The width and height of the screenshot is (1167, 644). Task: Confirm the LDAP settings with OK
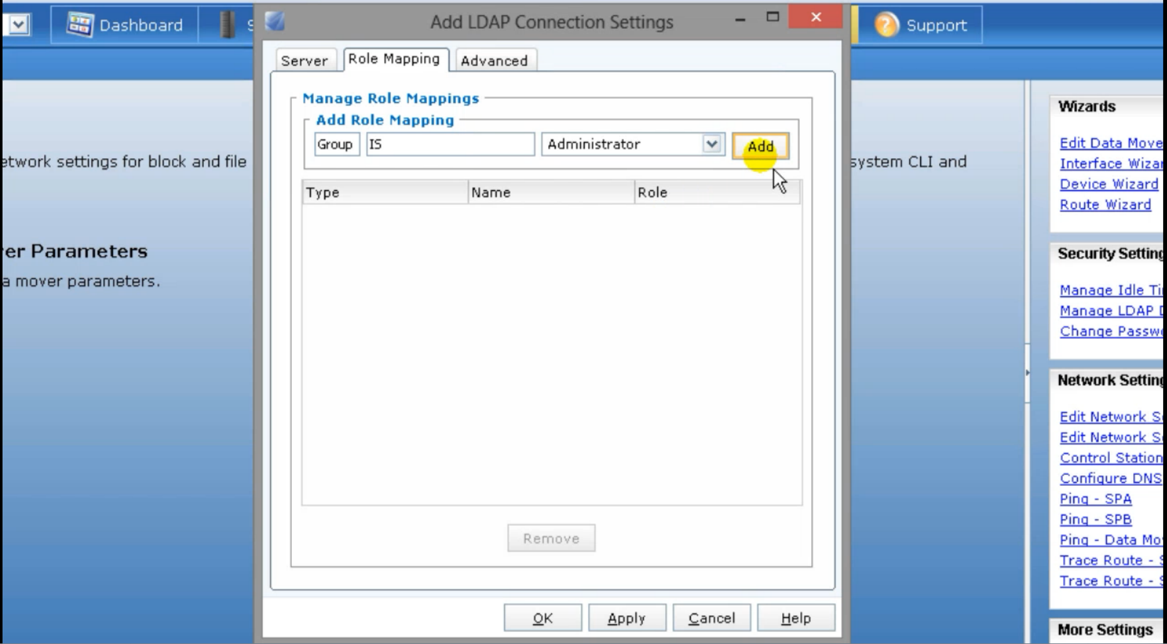pos(542,617)
